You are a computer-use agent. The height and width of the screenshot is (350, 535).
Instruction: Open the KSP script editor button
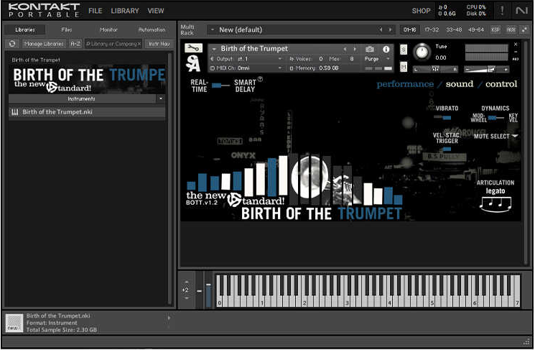496,29
